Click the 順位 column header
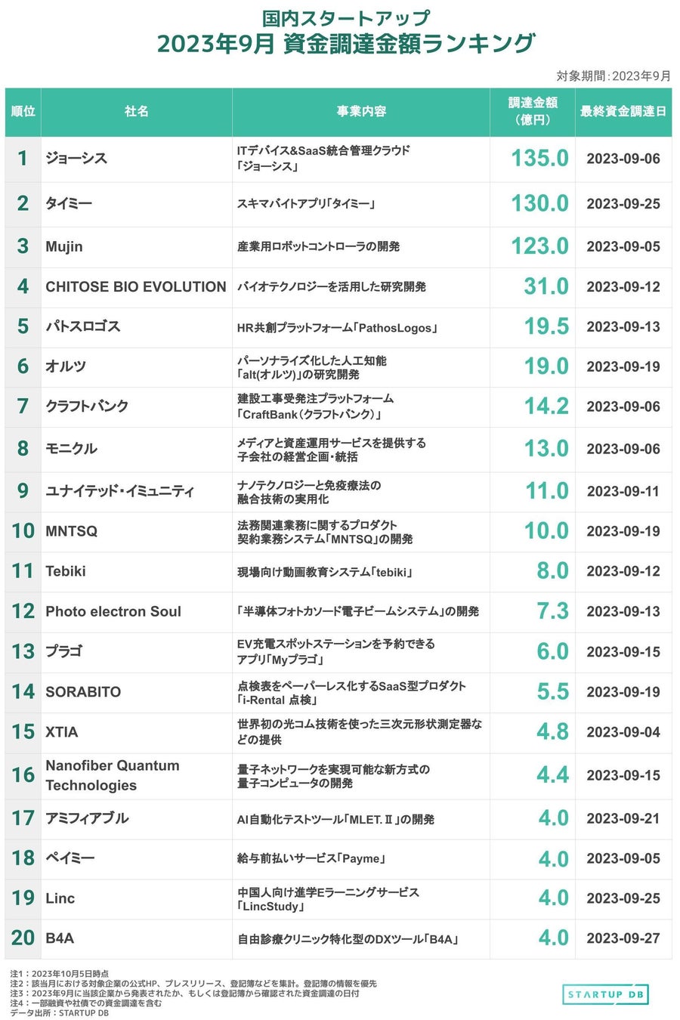This screenshot has width=680, height=1020. (x=23, y=112)
